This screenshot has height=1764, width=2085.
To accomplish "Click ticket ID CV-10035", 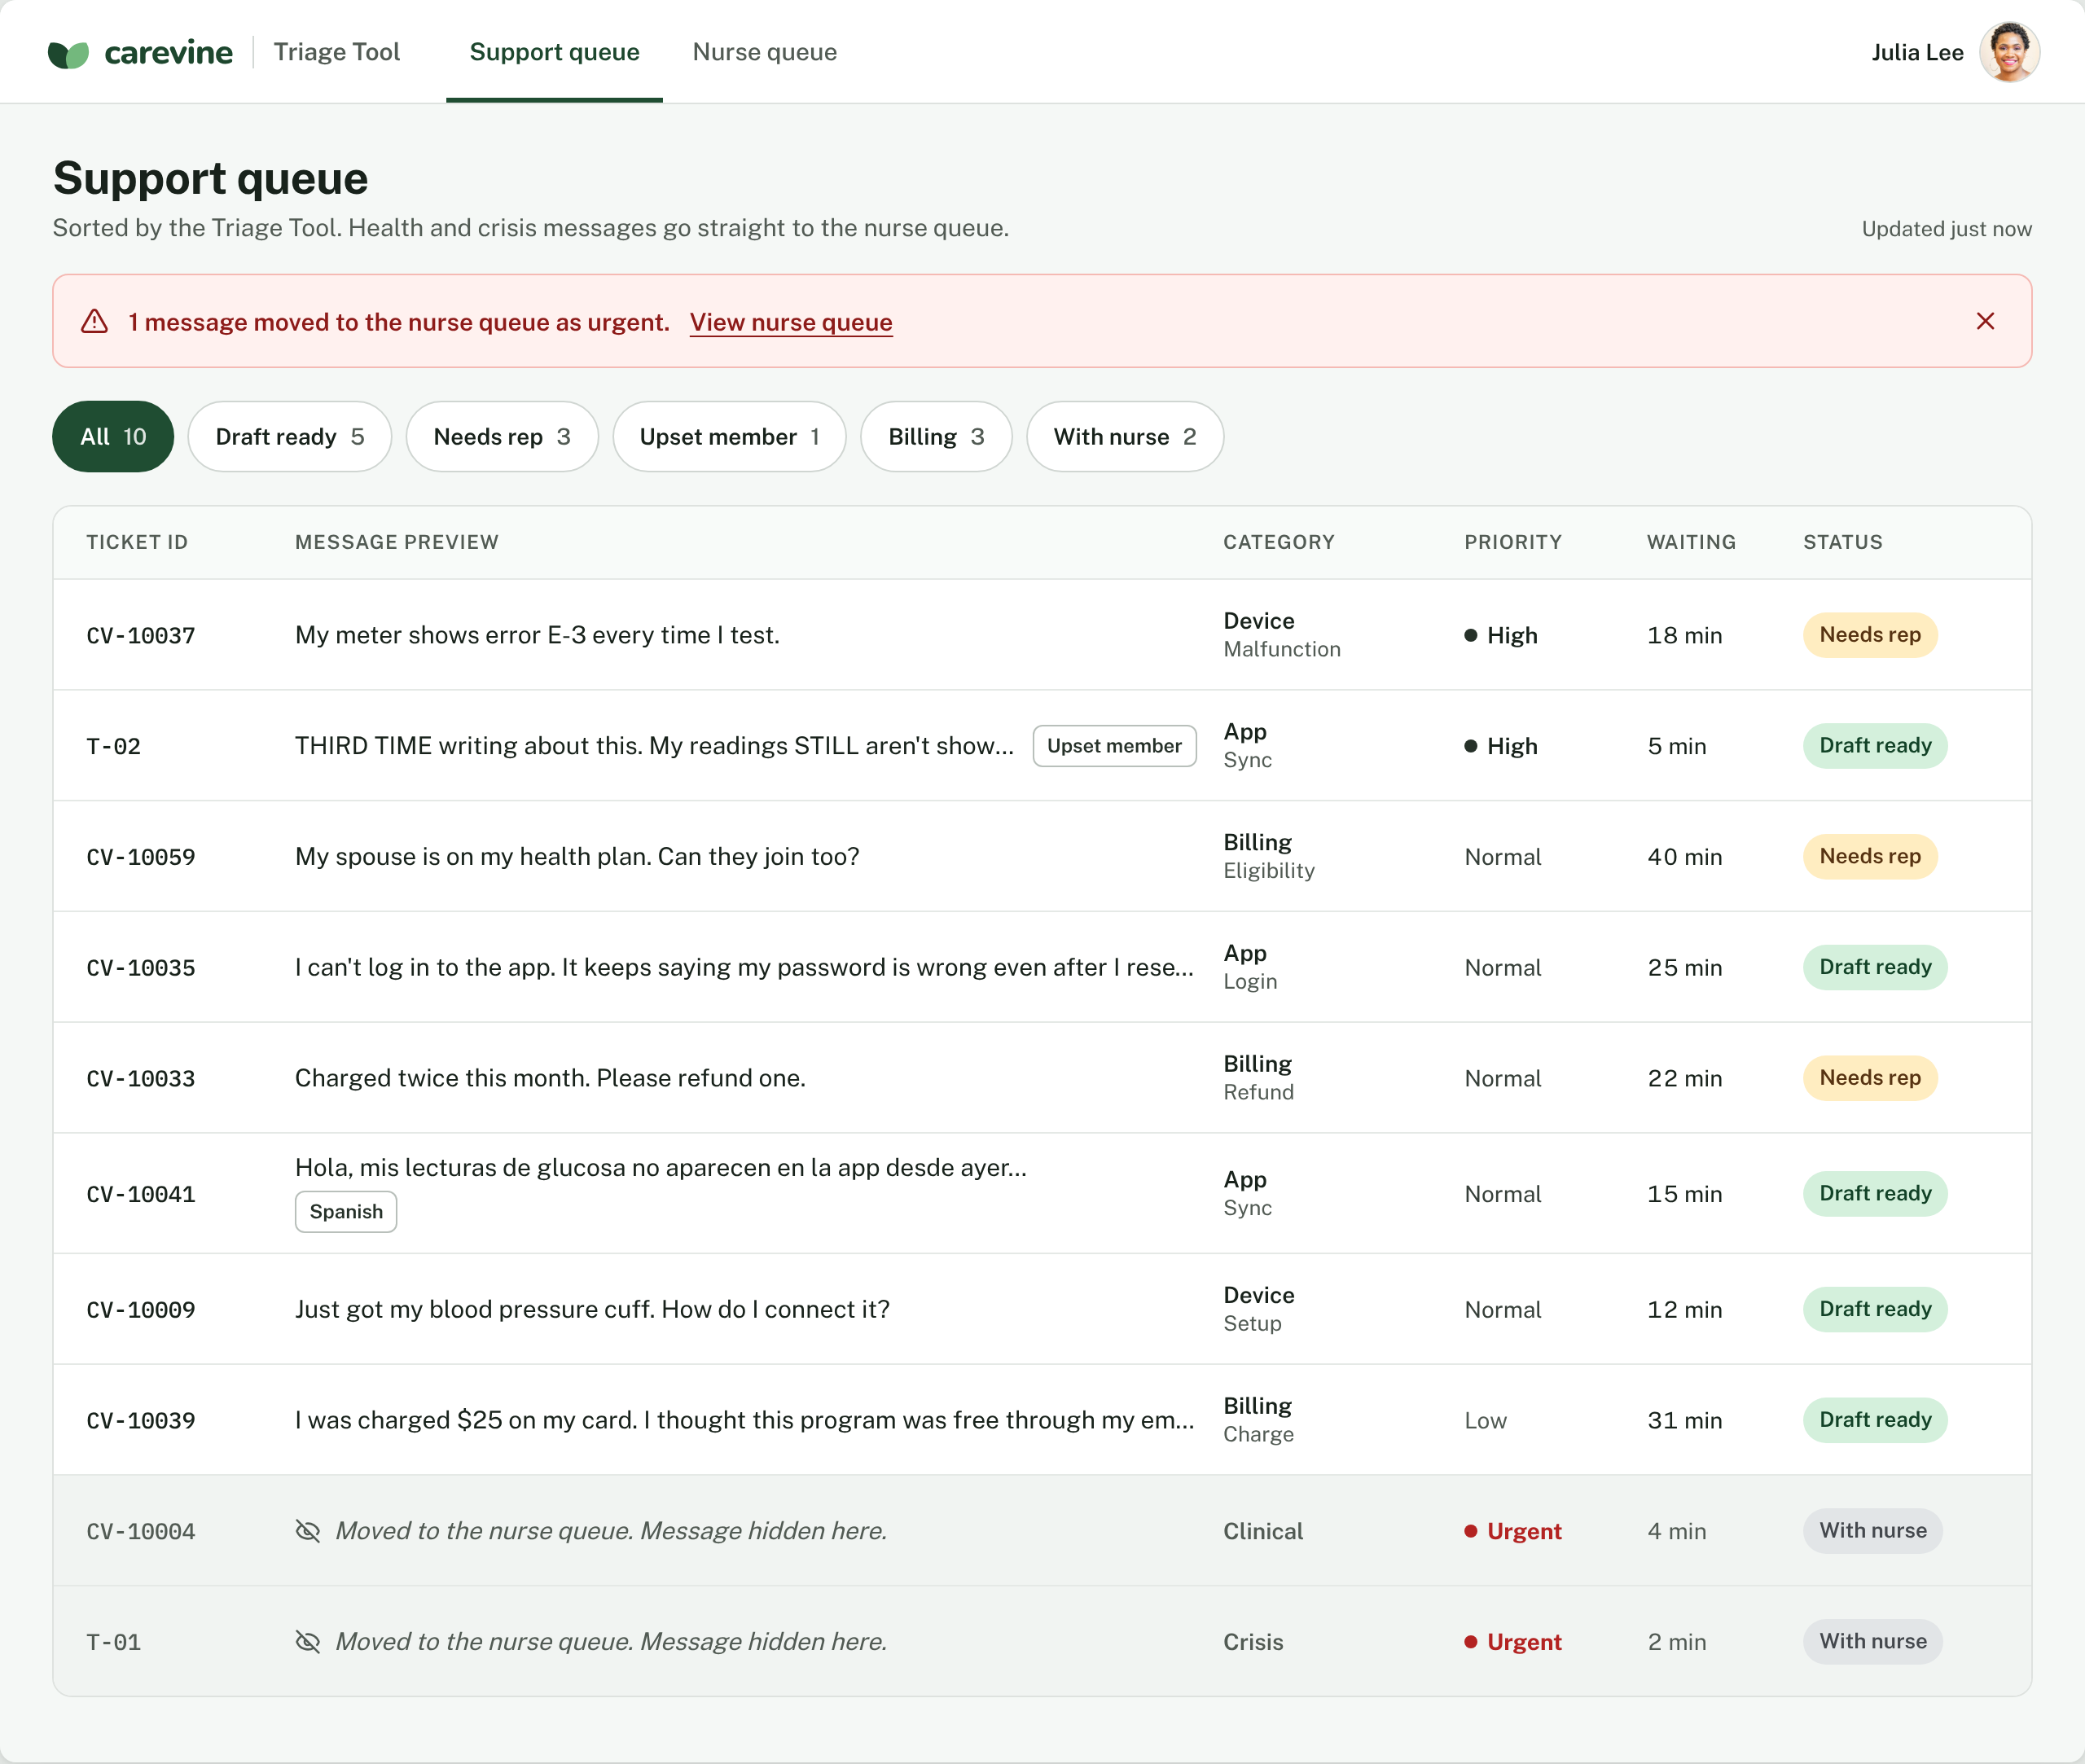I will point(141,968).
